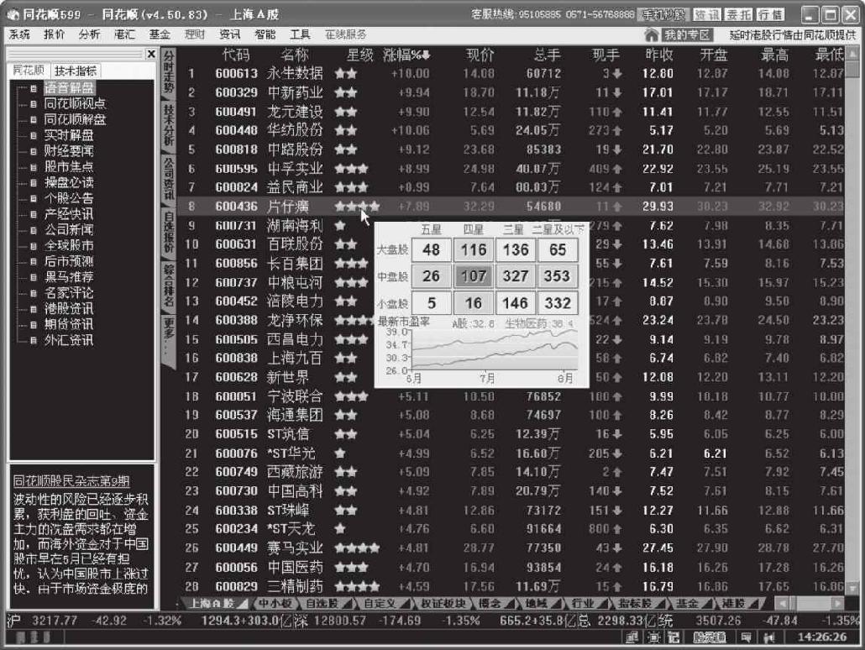The image size is (865, 650).
Task: Open the 工具 menu
Action: pos(300,34)
